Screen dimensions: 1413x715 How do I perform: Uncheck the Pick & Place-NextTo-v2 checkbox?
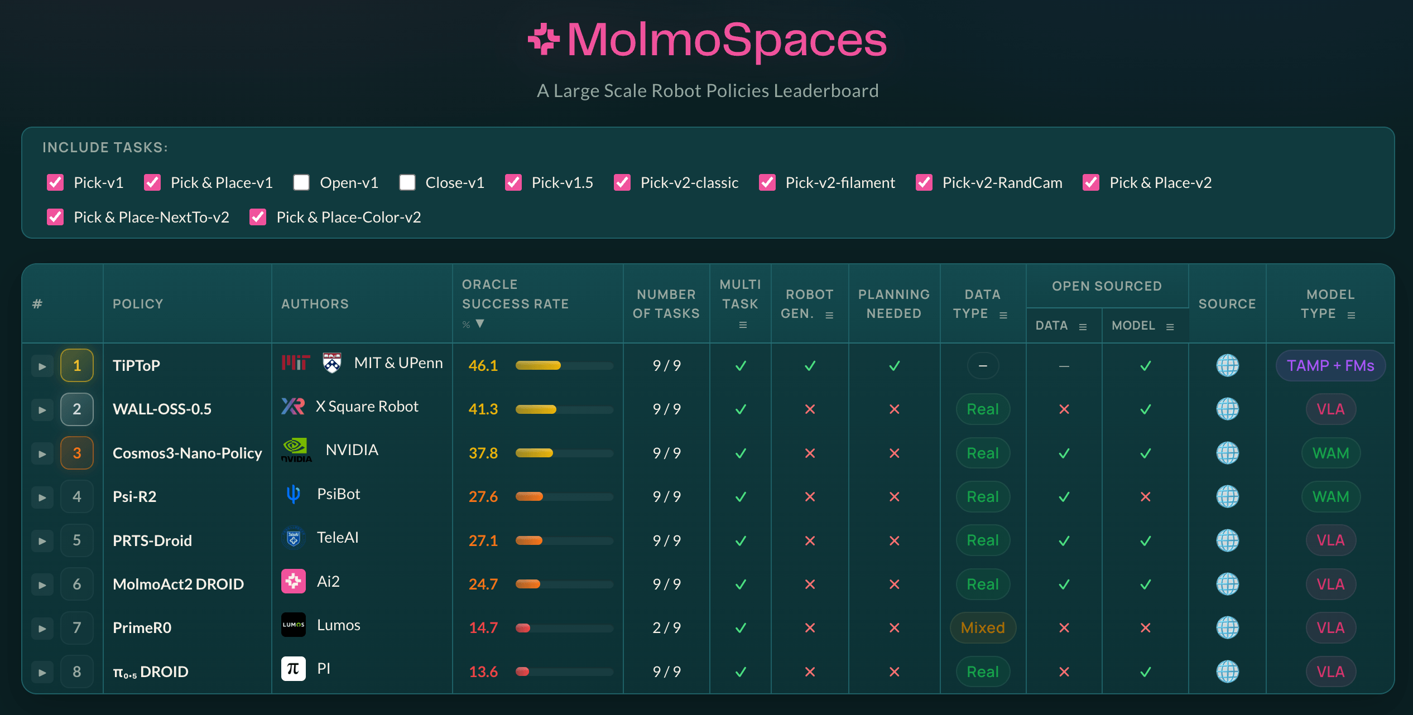click(x=55, y=217)
